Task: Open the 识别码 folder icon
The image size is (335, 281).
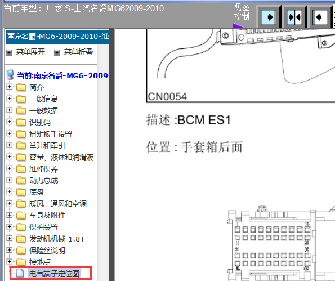Action: [21, 122]
